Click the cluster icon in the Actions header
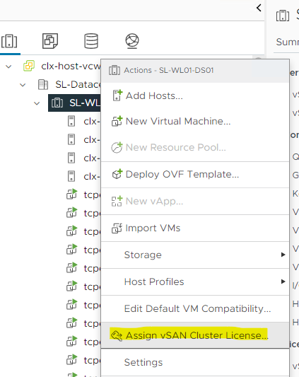 click(x=115, y=70)
